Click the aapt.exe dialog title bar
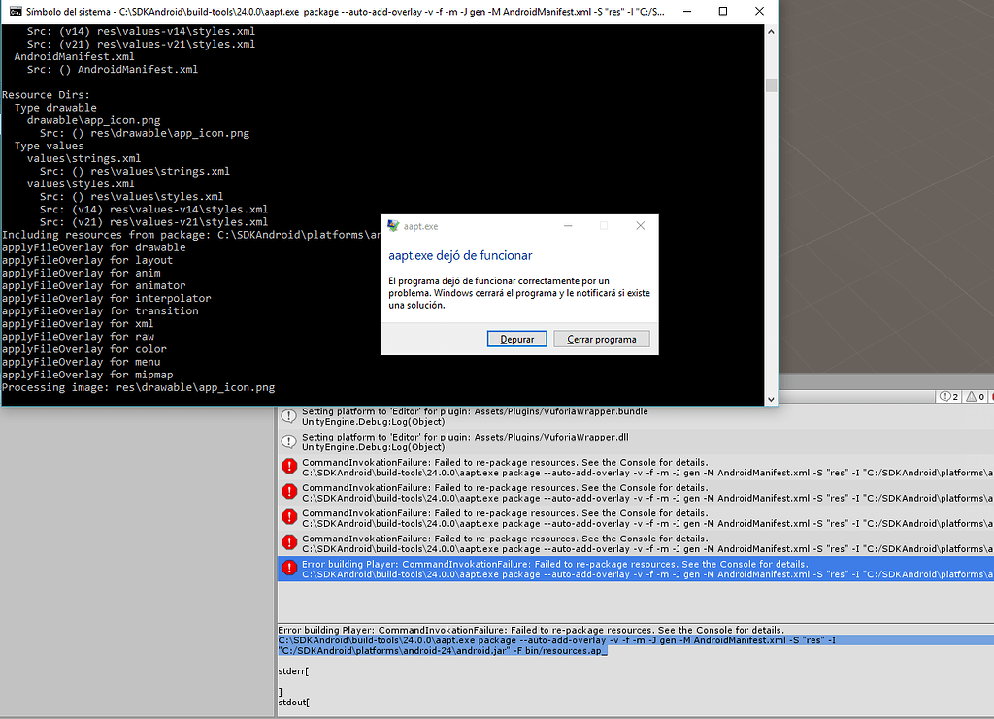 (485, 225)
